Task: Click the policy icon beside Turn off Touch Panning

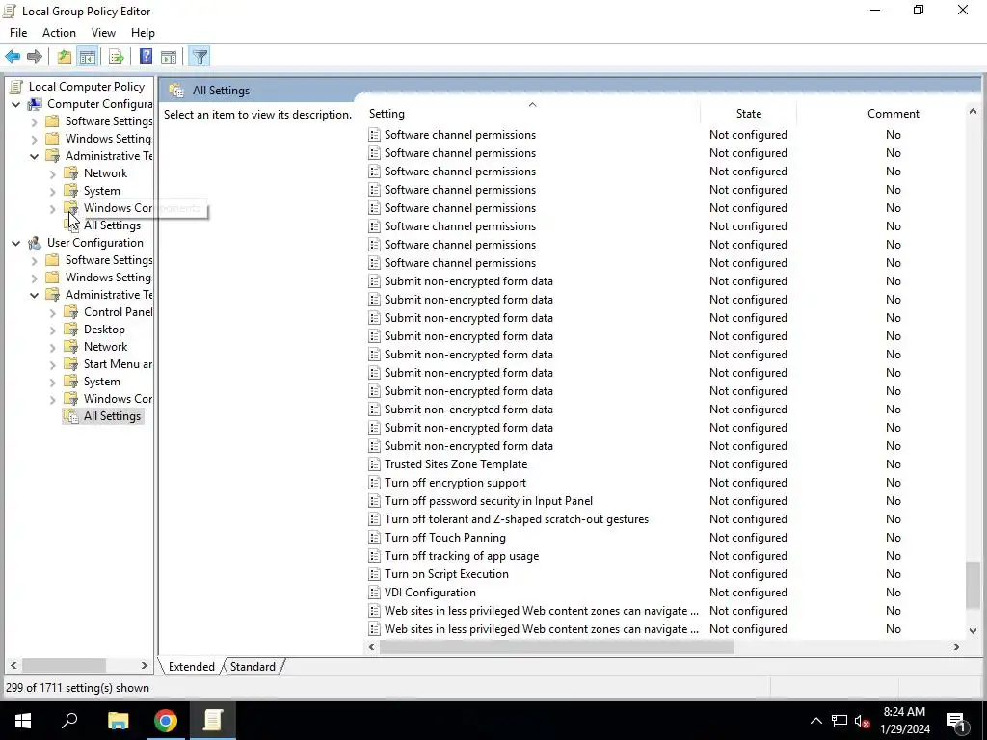Action: 374,538
